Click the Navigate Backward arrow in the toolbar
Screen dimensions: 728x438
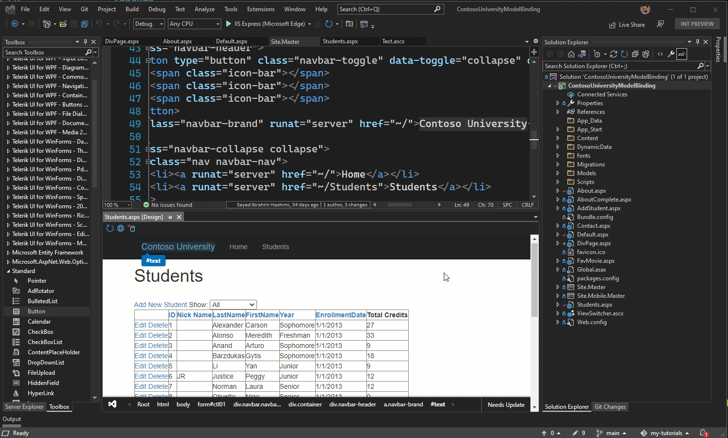pyautogui.click(x=15, y=24)
